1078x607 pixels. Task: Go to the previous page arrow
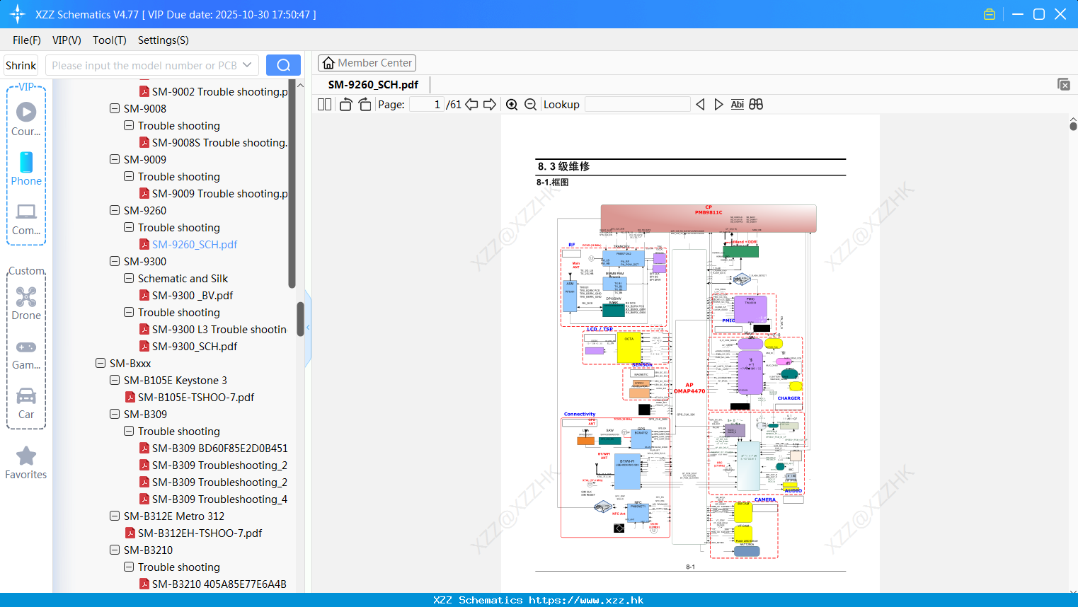tap(471, 104)
